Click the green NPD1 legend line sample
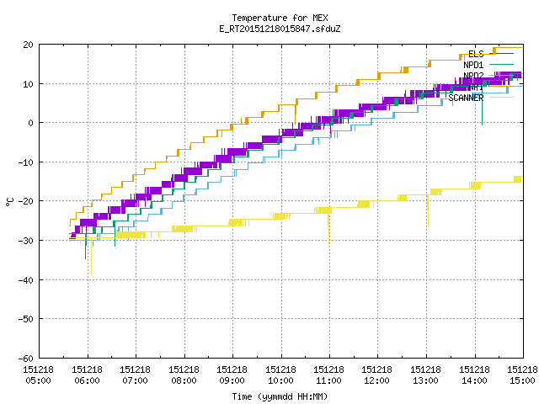The height and width of the screenshot is (404, 539). tap(501, 64)
